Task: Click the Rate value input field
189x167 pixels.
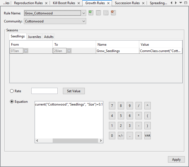Action: click(x=44, y=91)
